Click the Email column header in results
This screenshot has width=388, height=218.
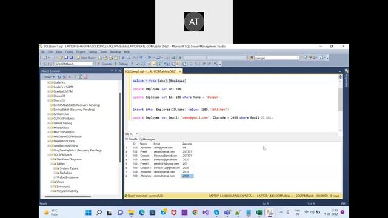[157, 144]
